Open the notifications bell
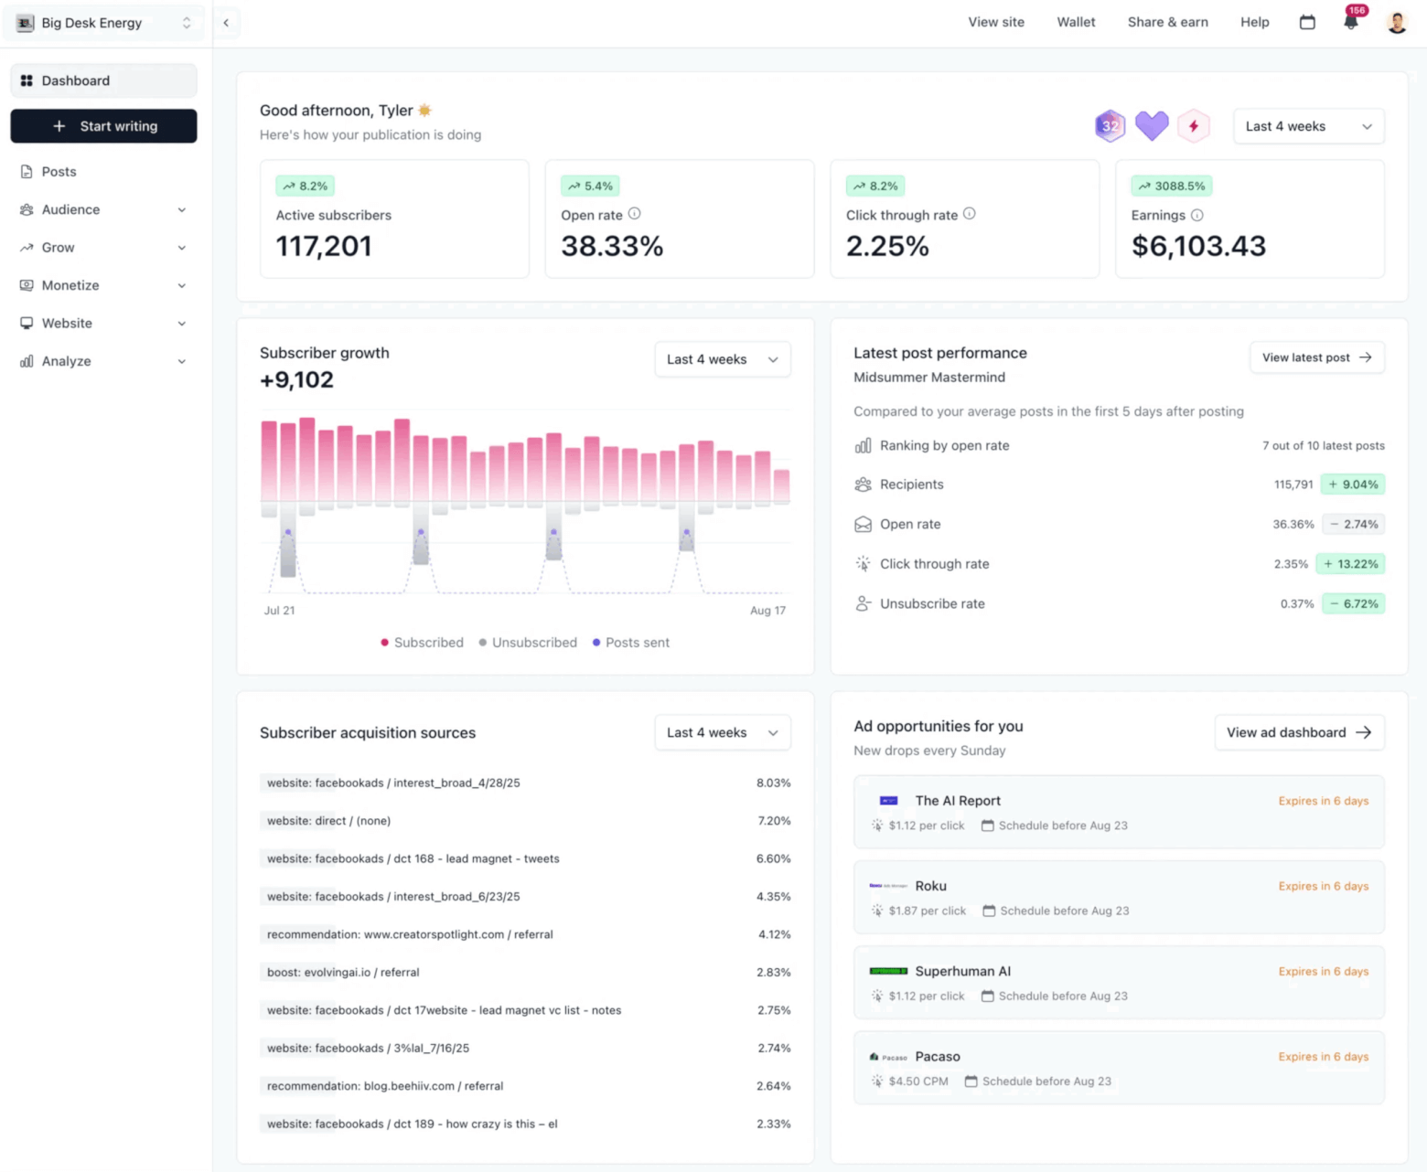The image size is (1427, 1172). click(1351, 23)
